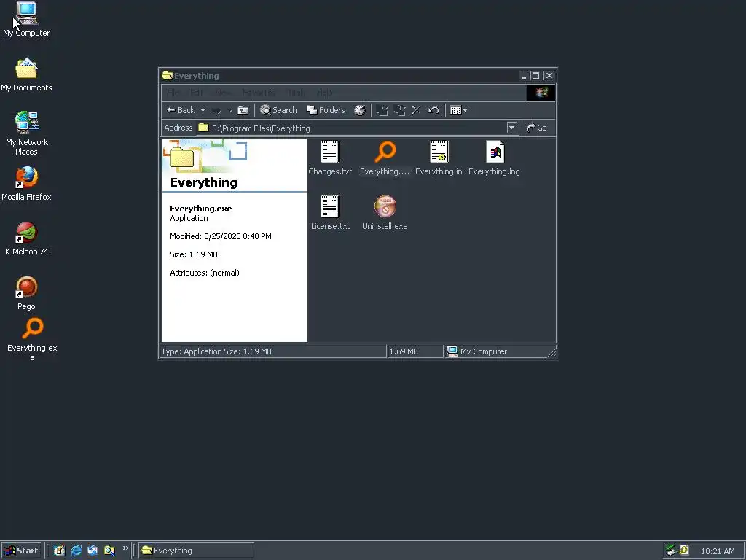The image size is (746, 560).
Task: Open the History pane icon
Action: pyautogui.click(x=360, y=111)
